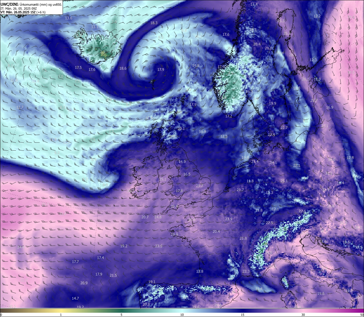Click the 13.6 value northwest of Iceland
Image resolution: width=364 pixels, height=317 pixels.
click(69, 18)
